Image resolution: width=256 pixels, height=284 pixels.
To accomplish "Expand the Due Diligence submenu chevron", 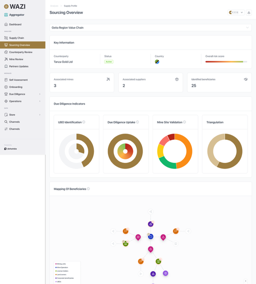I will click(x=40, y=94).
